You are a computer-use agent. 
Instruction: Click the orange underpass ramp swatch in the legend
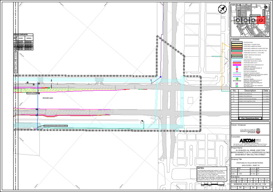pos(237,46)
